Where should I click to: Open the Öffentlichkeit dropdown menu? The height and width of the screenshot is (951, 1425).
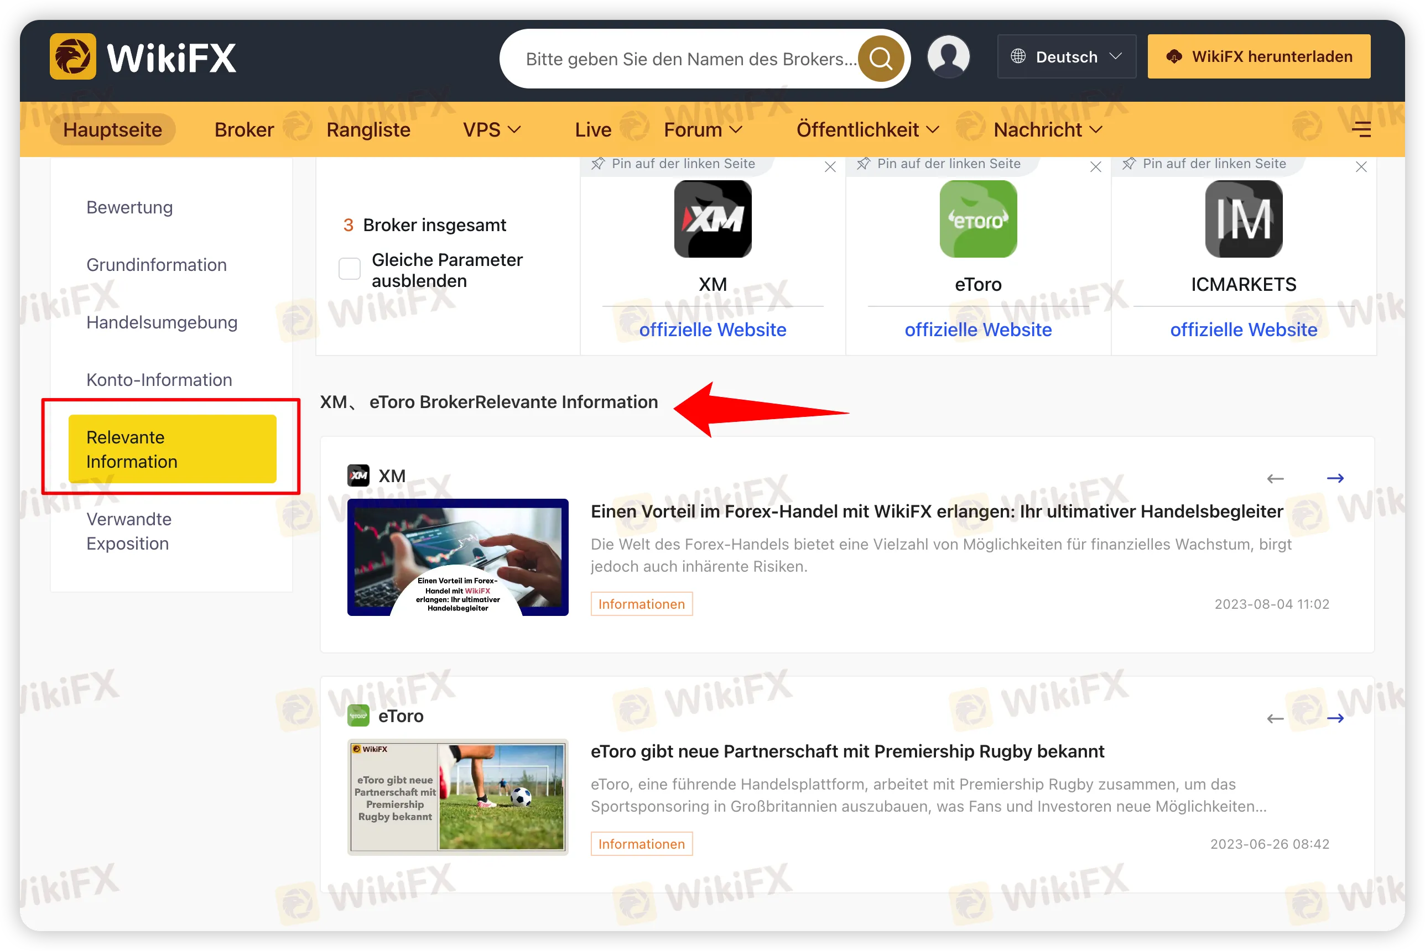pyautogui.click(x=867, y=130)
